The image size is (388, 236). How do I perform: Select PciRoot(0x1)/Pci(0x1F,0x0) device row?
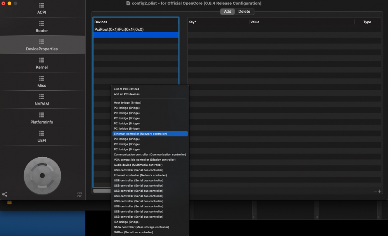[x=136, y=29]
